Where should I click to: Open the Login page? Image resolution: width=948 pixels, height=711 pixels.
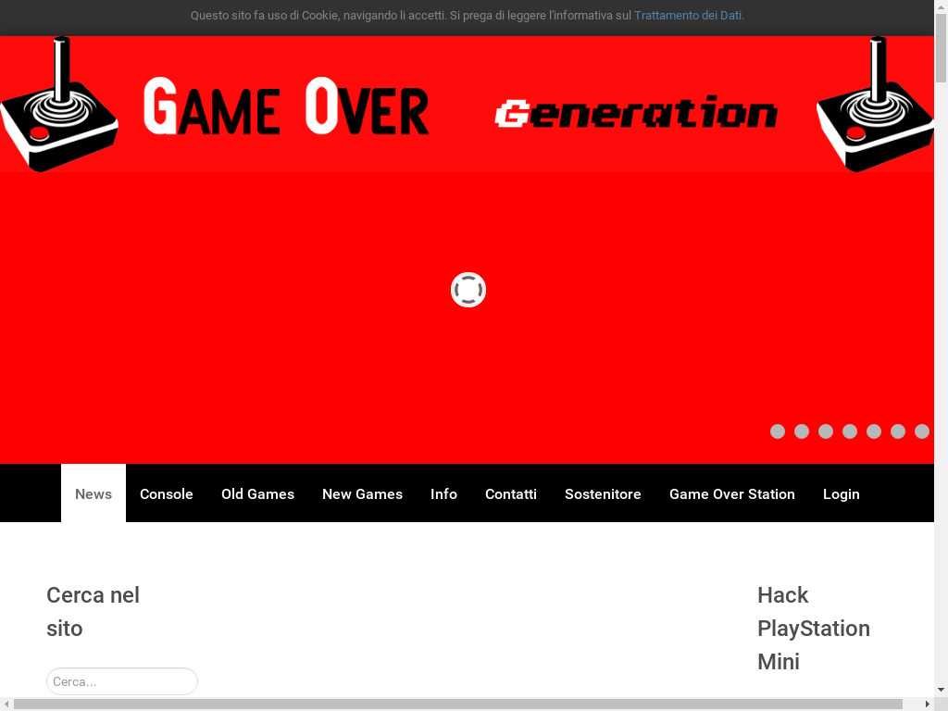(x=841, y=493)
